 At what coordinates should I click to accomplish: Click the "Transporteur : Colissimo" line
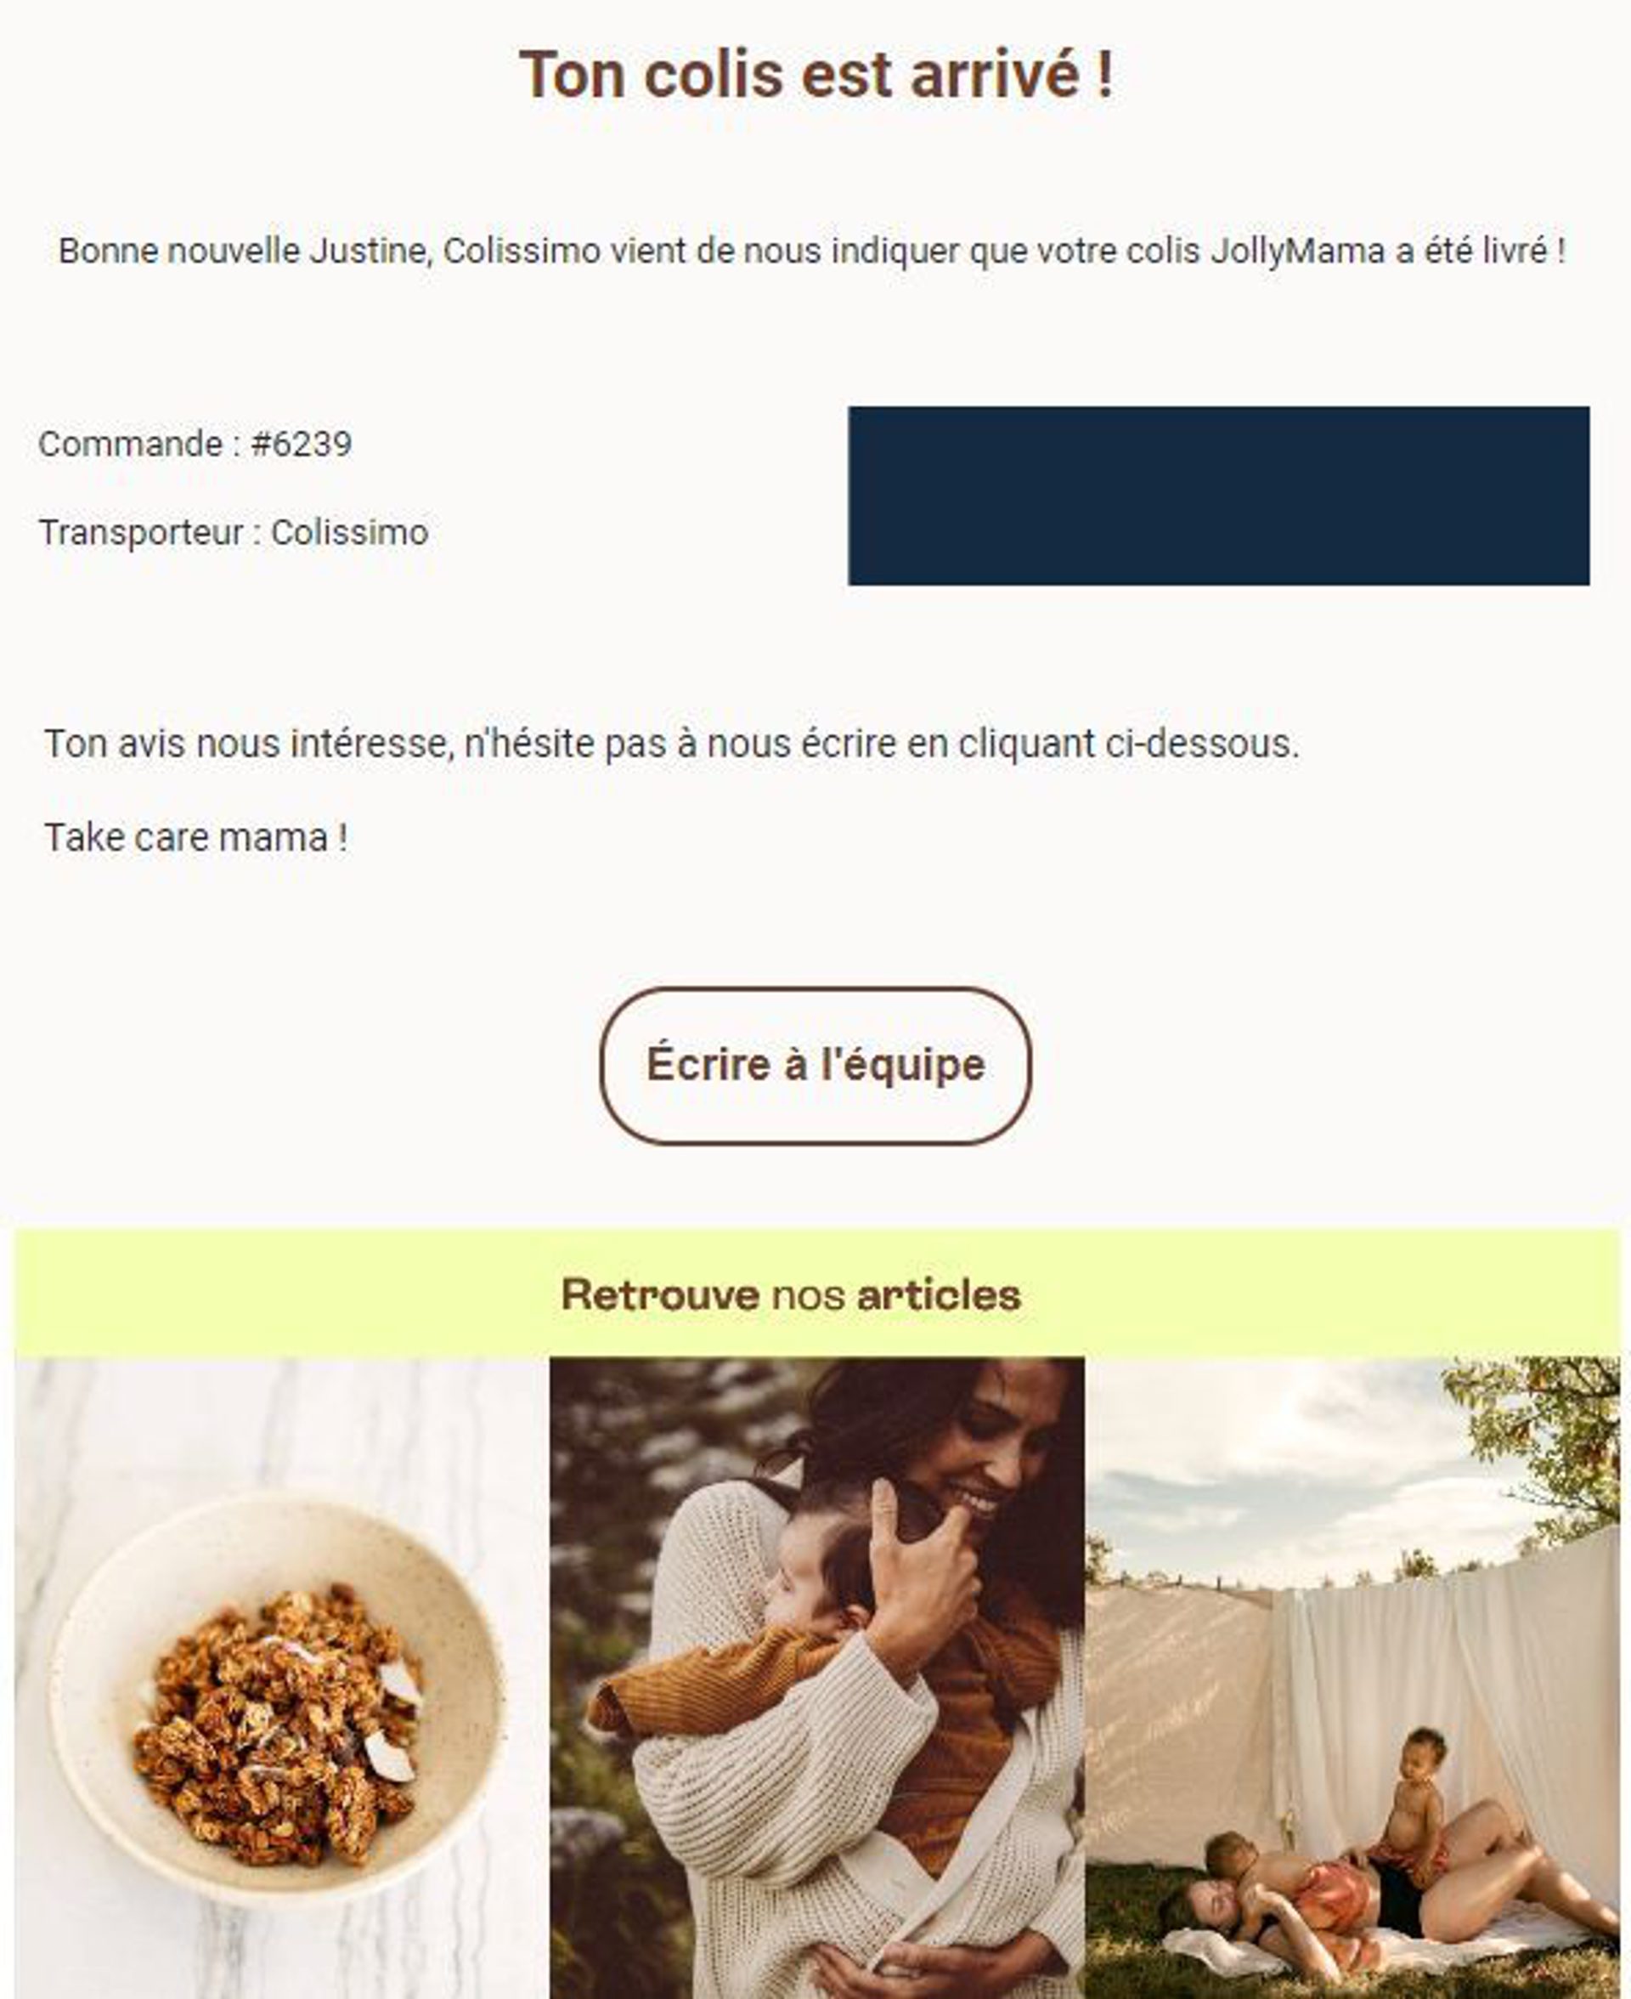pos(233,532)
